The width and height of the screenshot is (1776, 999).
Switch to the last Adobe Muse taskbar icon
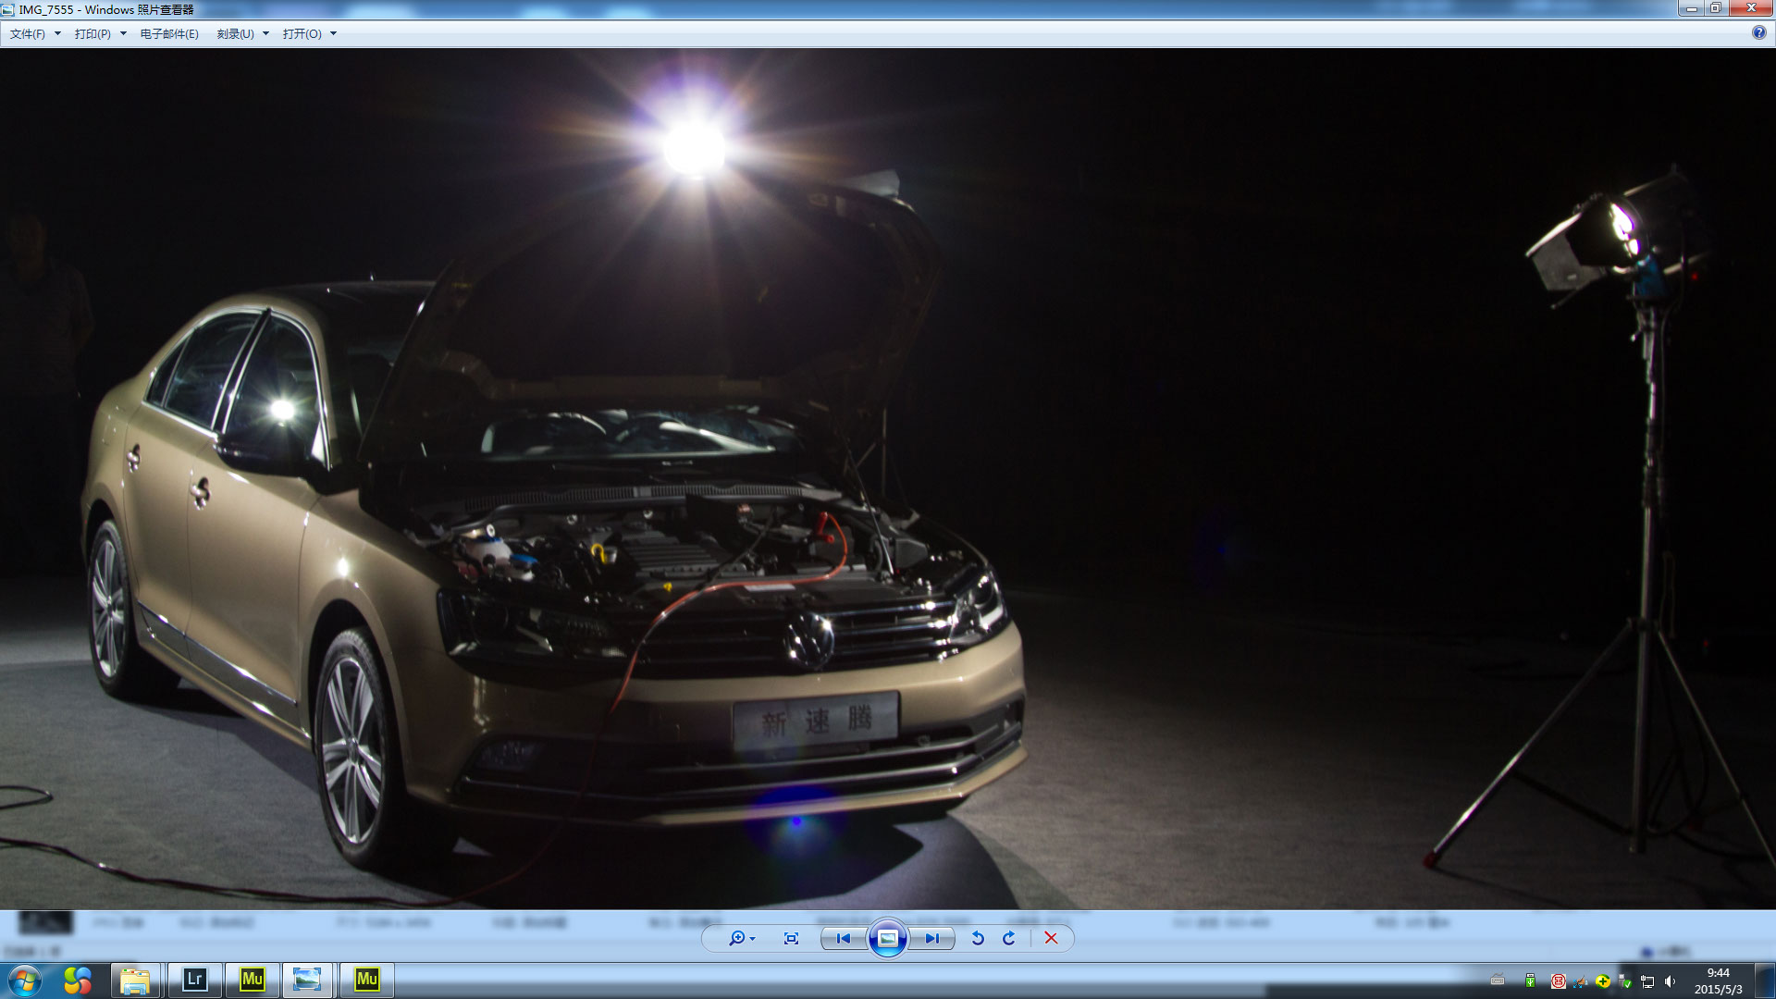366,980
